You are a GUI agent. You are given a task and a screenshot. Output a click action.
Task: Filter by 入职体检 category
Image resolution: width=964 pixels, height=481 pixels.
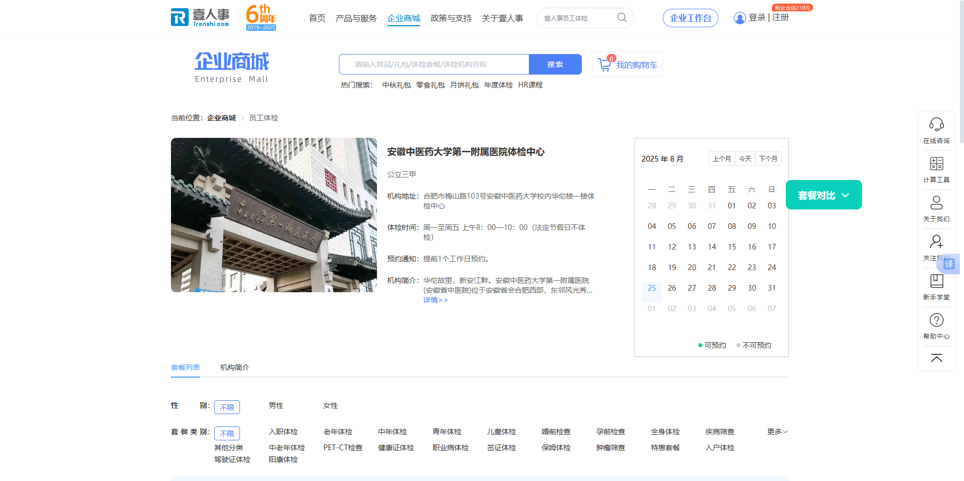click(283, 432)
